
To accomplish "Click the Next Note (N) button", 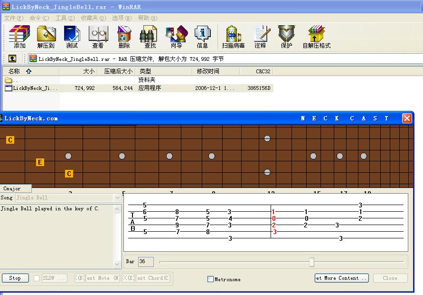I will click(103, 278).
